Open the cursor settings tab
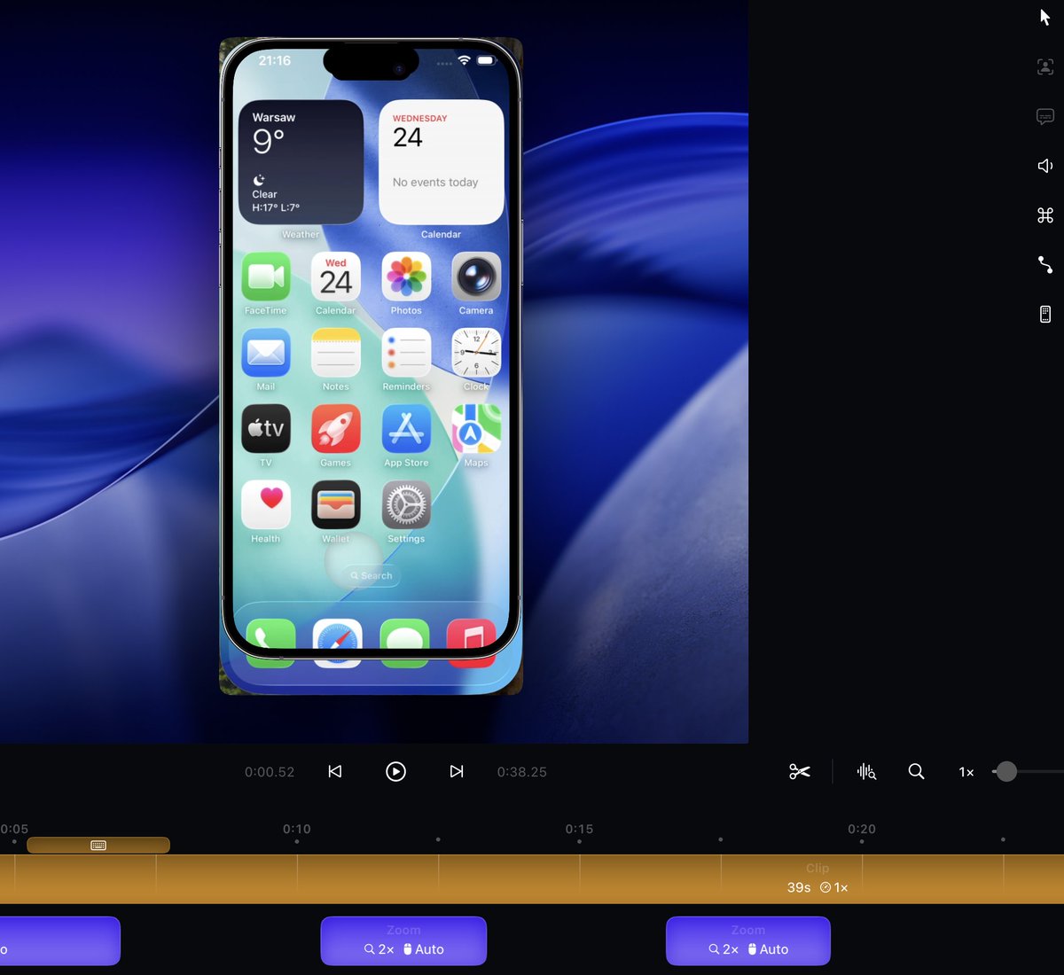This screenshot has height=975, width=1064. [1044, 17]
